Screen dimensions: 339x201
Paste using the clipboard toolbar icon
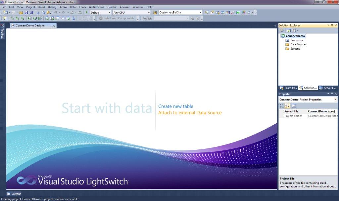(x=49, y=13)
